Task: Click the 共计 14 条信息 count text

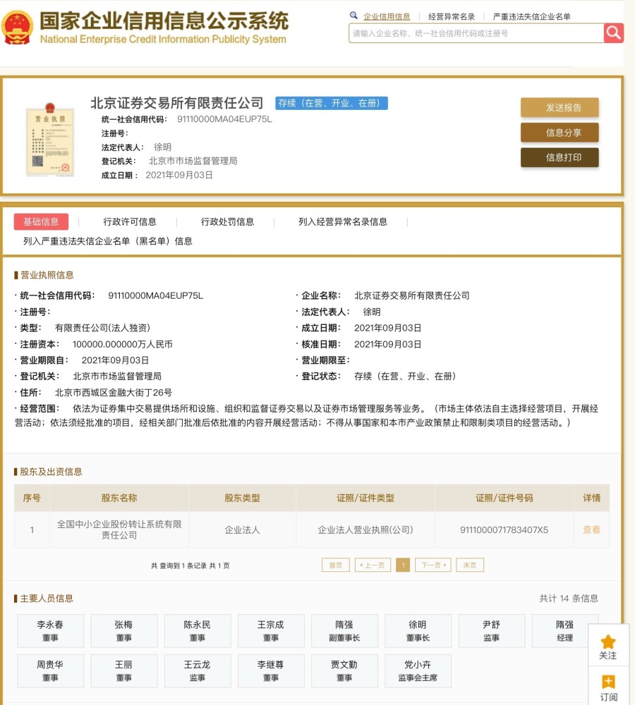Action: [x=569, y=599]
